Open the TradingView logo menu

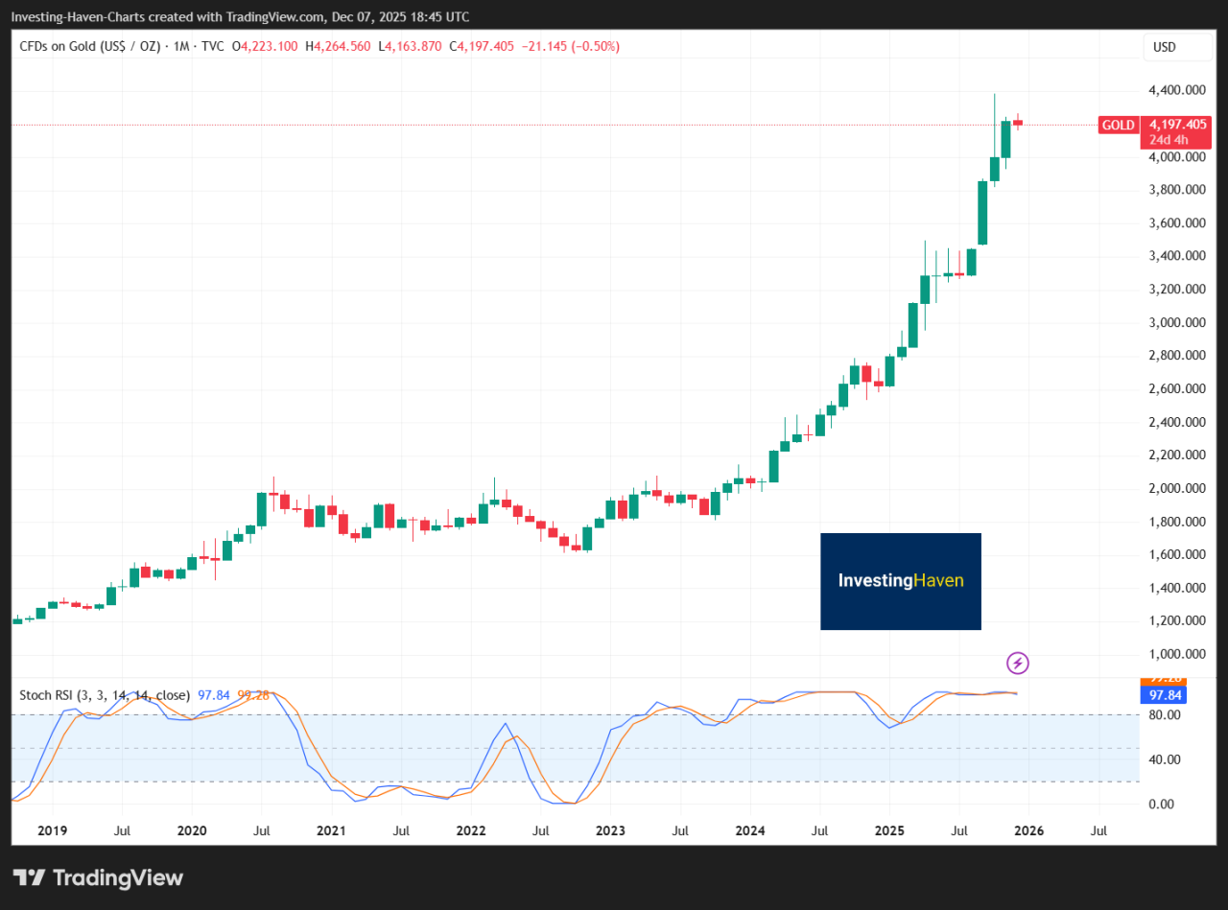click(x=96, y=877)
